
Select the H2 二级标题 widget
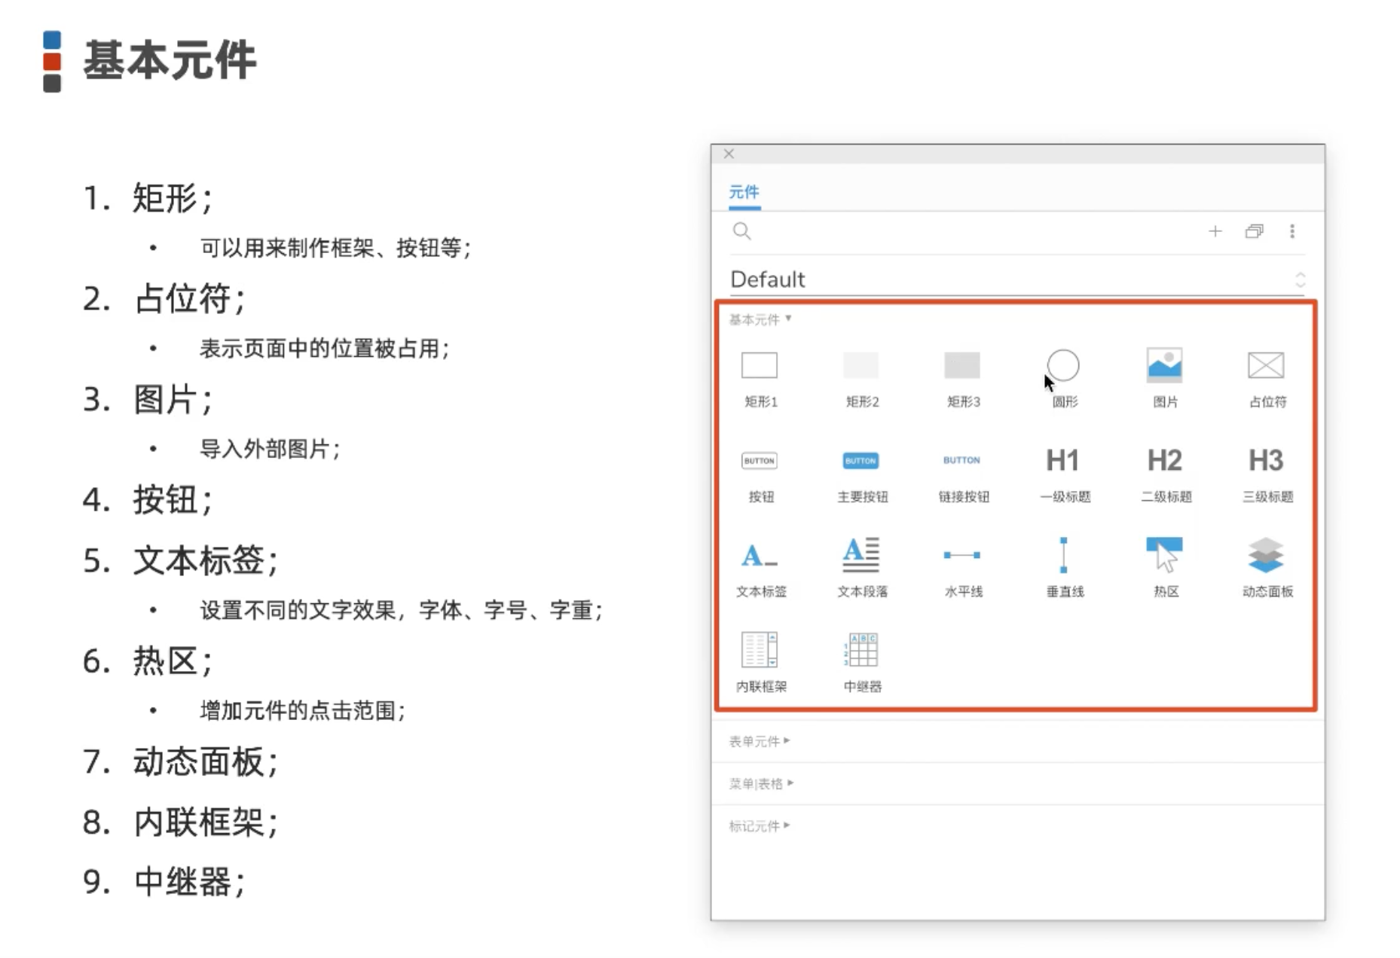point(1165,474)
